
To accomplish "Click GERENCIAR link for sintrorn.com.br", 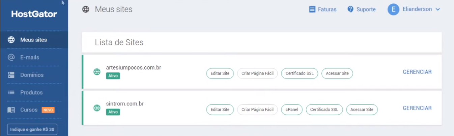I will coord(417,108).
